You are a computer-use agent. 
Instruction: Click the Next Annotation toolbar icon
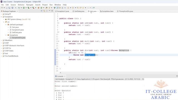(x=68, y=8)
